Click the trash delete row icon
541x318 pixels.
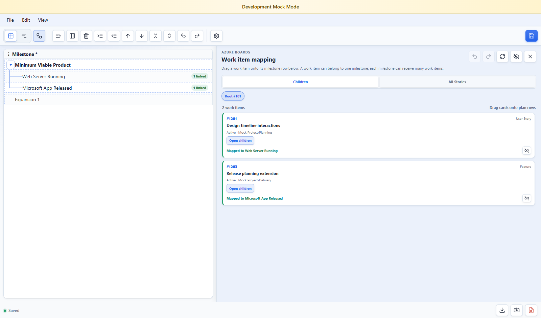click(86, 36)
